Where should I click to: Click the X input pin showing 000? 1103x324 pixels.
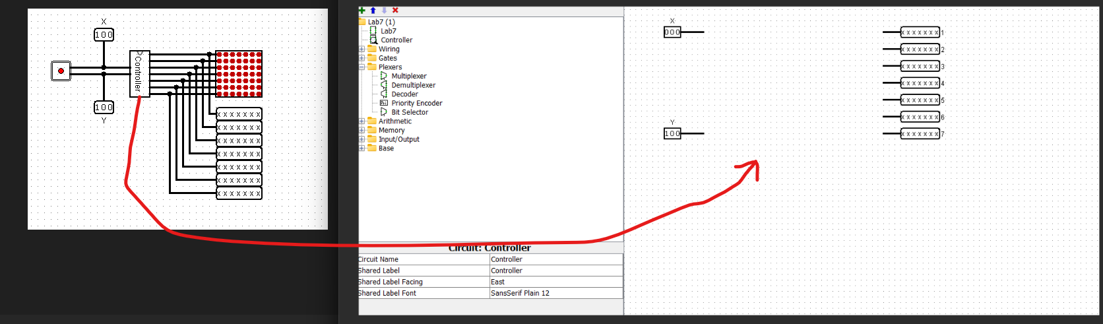tap(672, 32)
